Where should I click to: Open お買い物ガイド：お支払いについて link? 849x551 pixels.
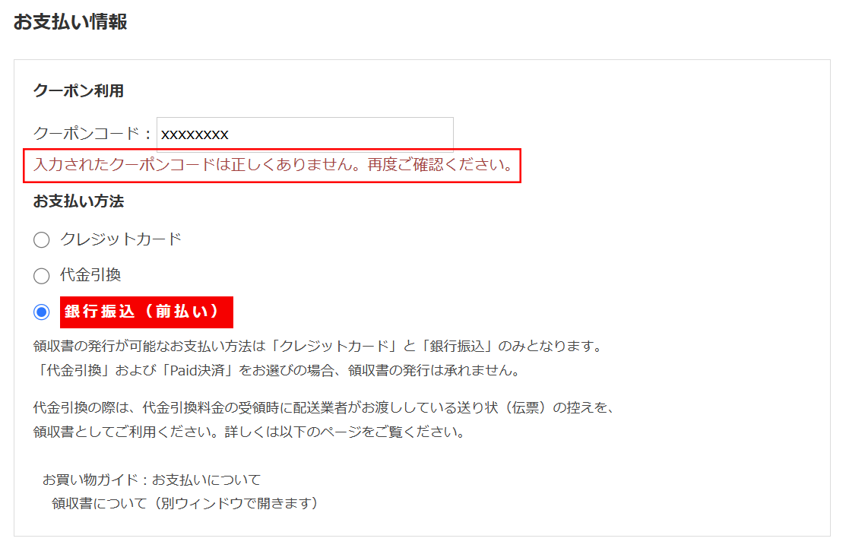151,480
